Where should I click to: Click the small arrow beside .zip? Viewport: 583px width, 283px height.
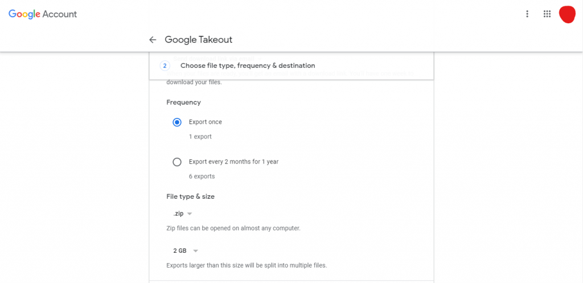pyautogui.click(x=190, y=214)
